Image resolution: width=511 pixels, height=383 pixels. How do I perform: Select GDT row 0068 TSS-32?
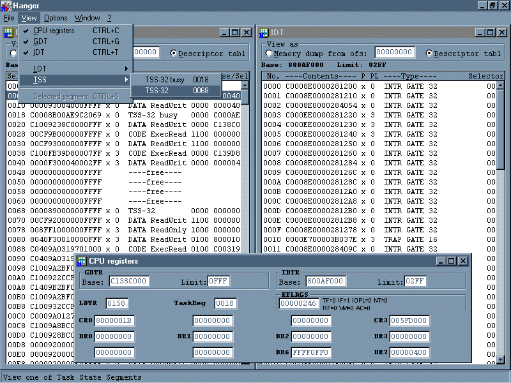(124, 211)
